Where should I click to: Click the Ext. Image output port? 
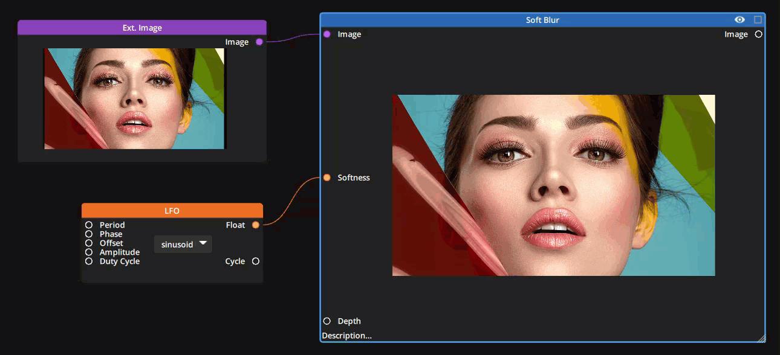tap(259, 42)
